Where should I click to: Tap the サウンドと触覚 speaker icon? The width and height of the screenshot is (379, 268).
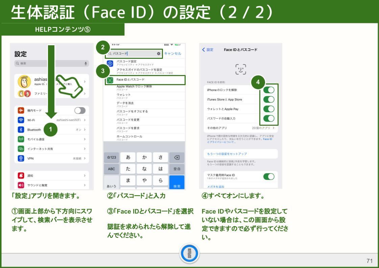[21, 185]
